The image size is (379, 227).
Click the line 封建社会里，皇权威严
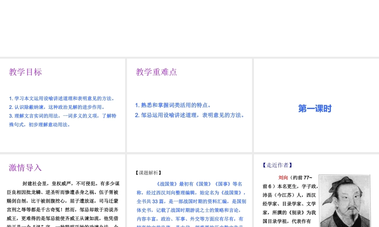pos(71,183)
